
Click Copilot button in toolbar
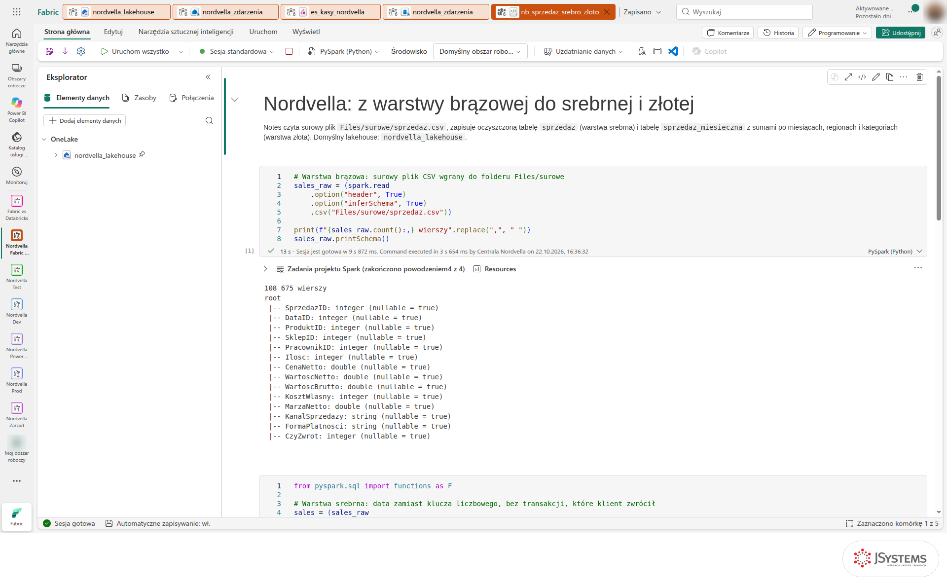709,51
